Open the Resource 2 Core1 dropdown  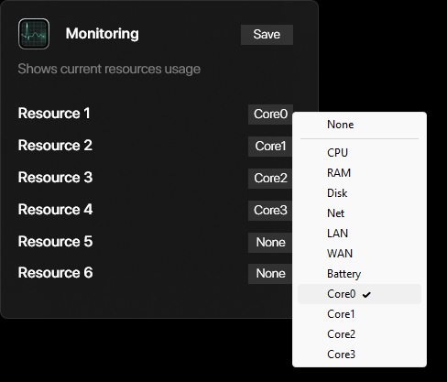[270, 147]
